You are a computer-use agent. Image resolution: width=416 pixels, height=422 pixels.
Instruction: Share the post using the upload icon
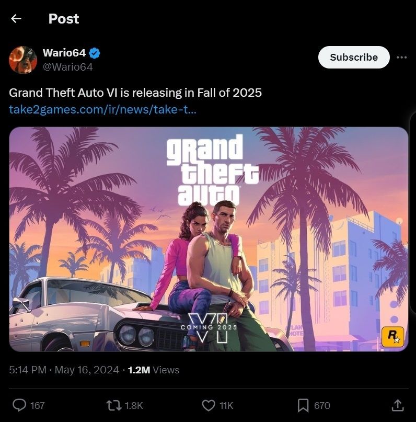coord(398,405)
